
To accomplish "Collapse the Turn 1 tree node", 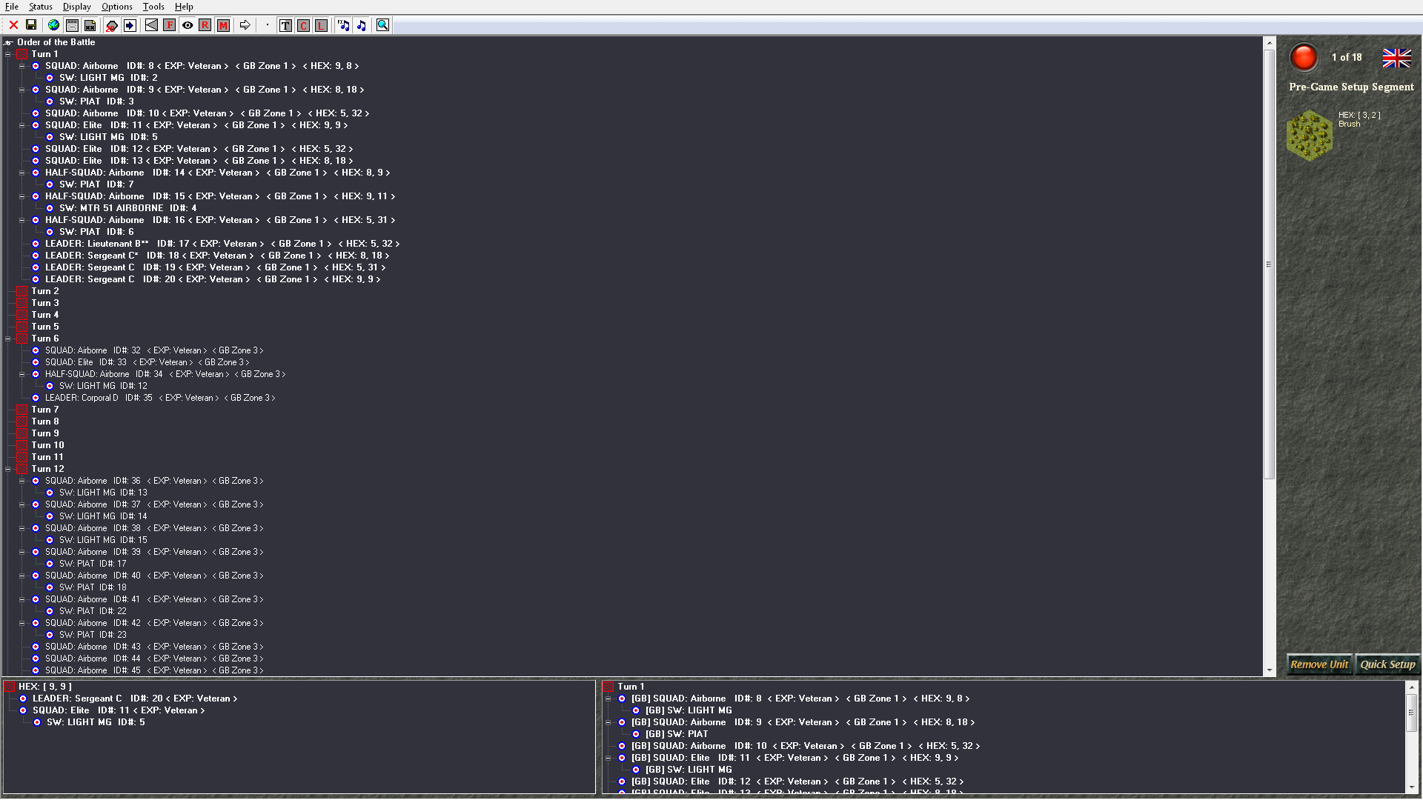I will tap(8, 54).
